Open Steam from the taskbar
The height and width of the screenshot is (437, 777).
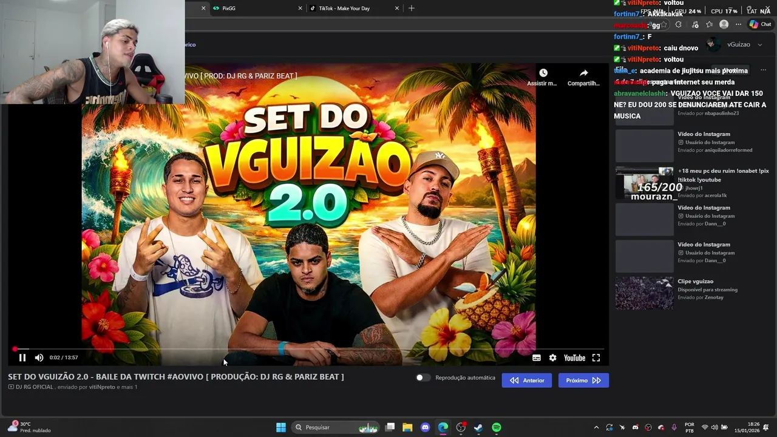click(x=478, y=427)
